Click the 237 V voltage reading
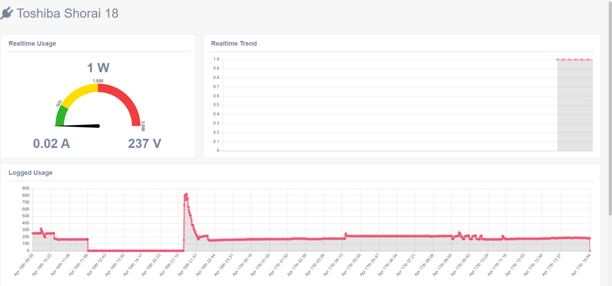The image size is (612, 286). pos(144,143)
